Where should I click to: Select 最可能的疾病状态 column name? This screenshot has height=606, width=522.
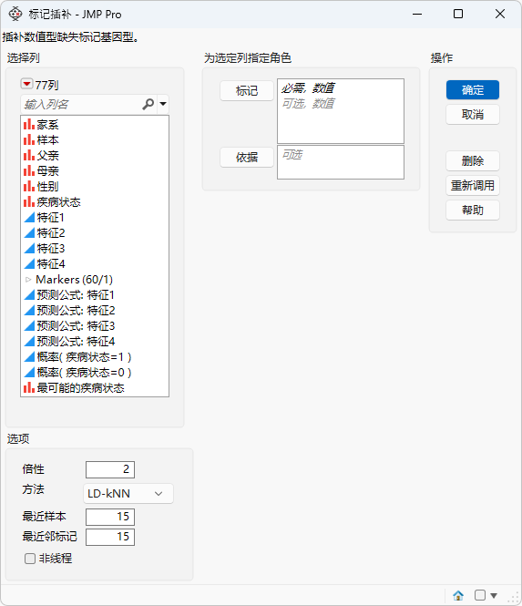[81, 387]
